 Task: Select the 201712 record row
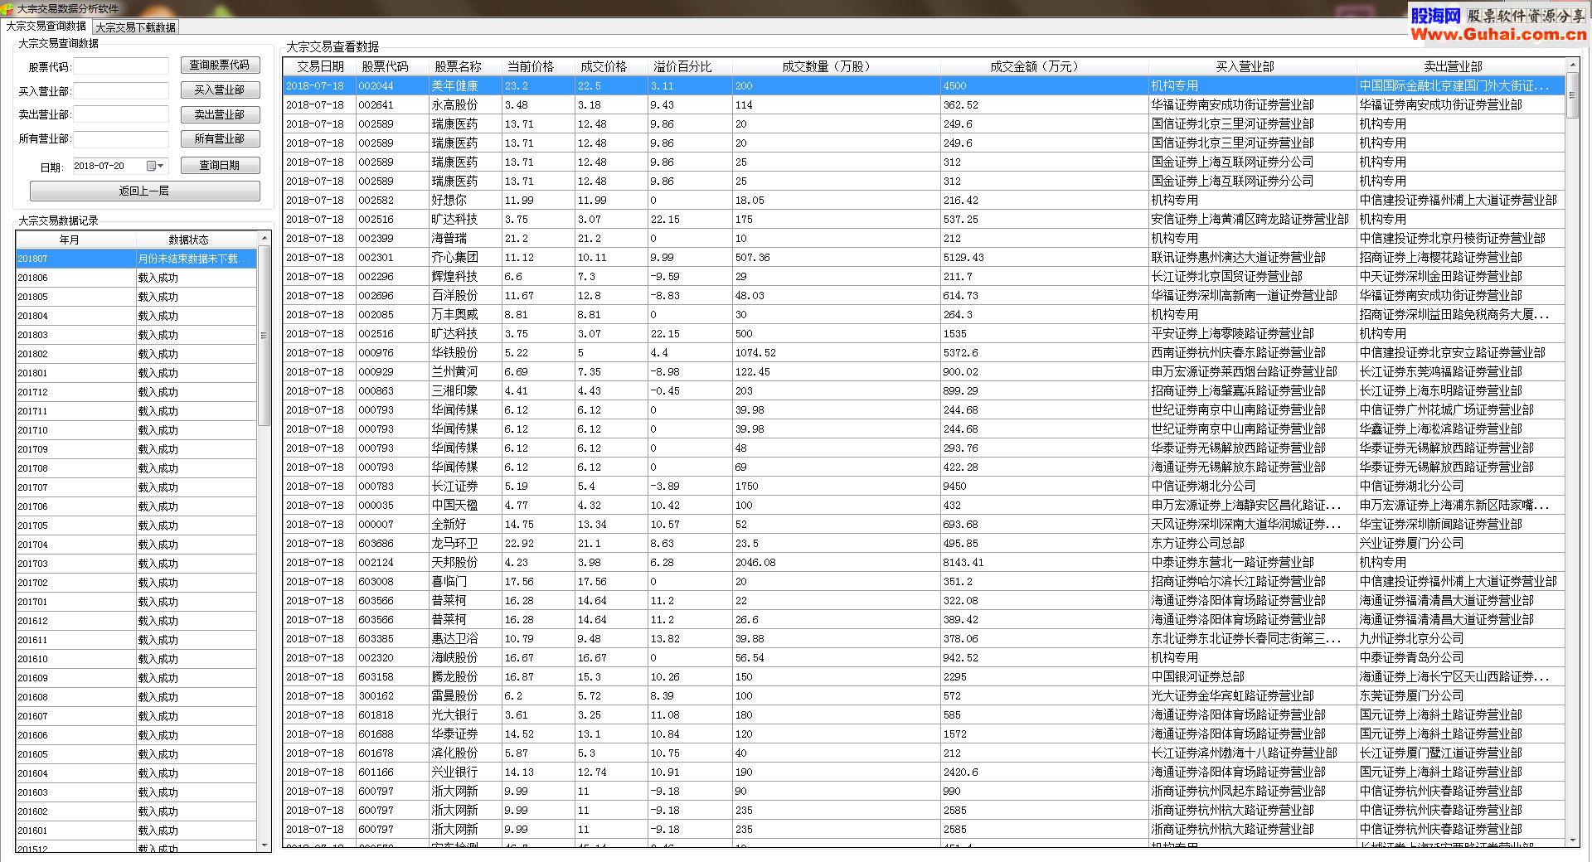[137, 392]
